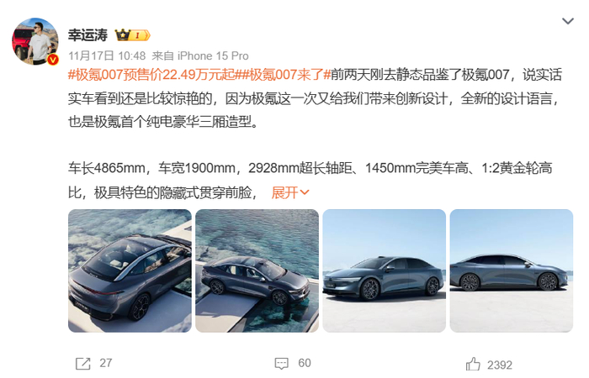Like the post with thumbs-up icon
The height and width of the screenshot is (378, 589).
tap(473, 364)
